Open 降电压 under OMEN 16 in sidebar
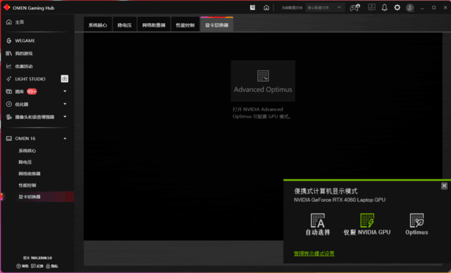Viewport: 451px width, 273px height. (x=25, y=163)
